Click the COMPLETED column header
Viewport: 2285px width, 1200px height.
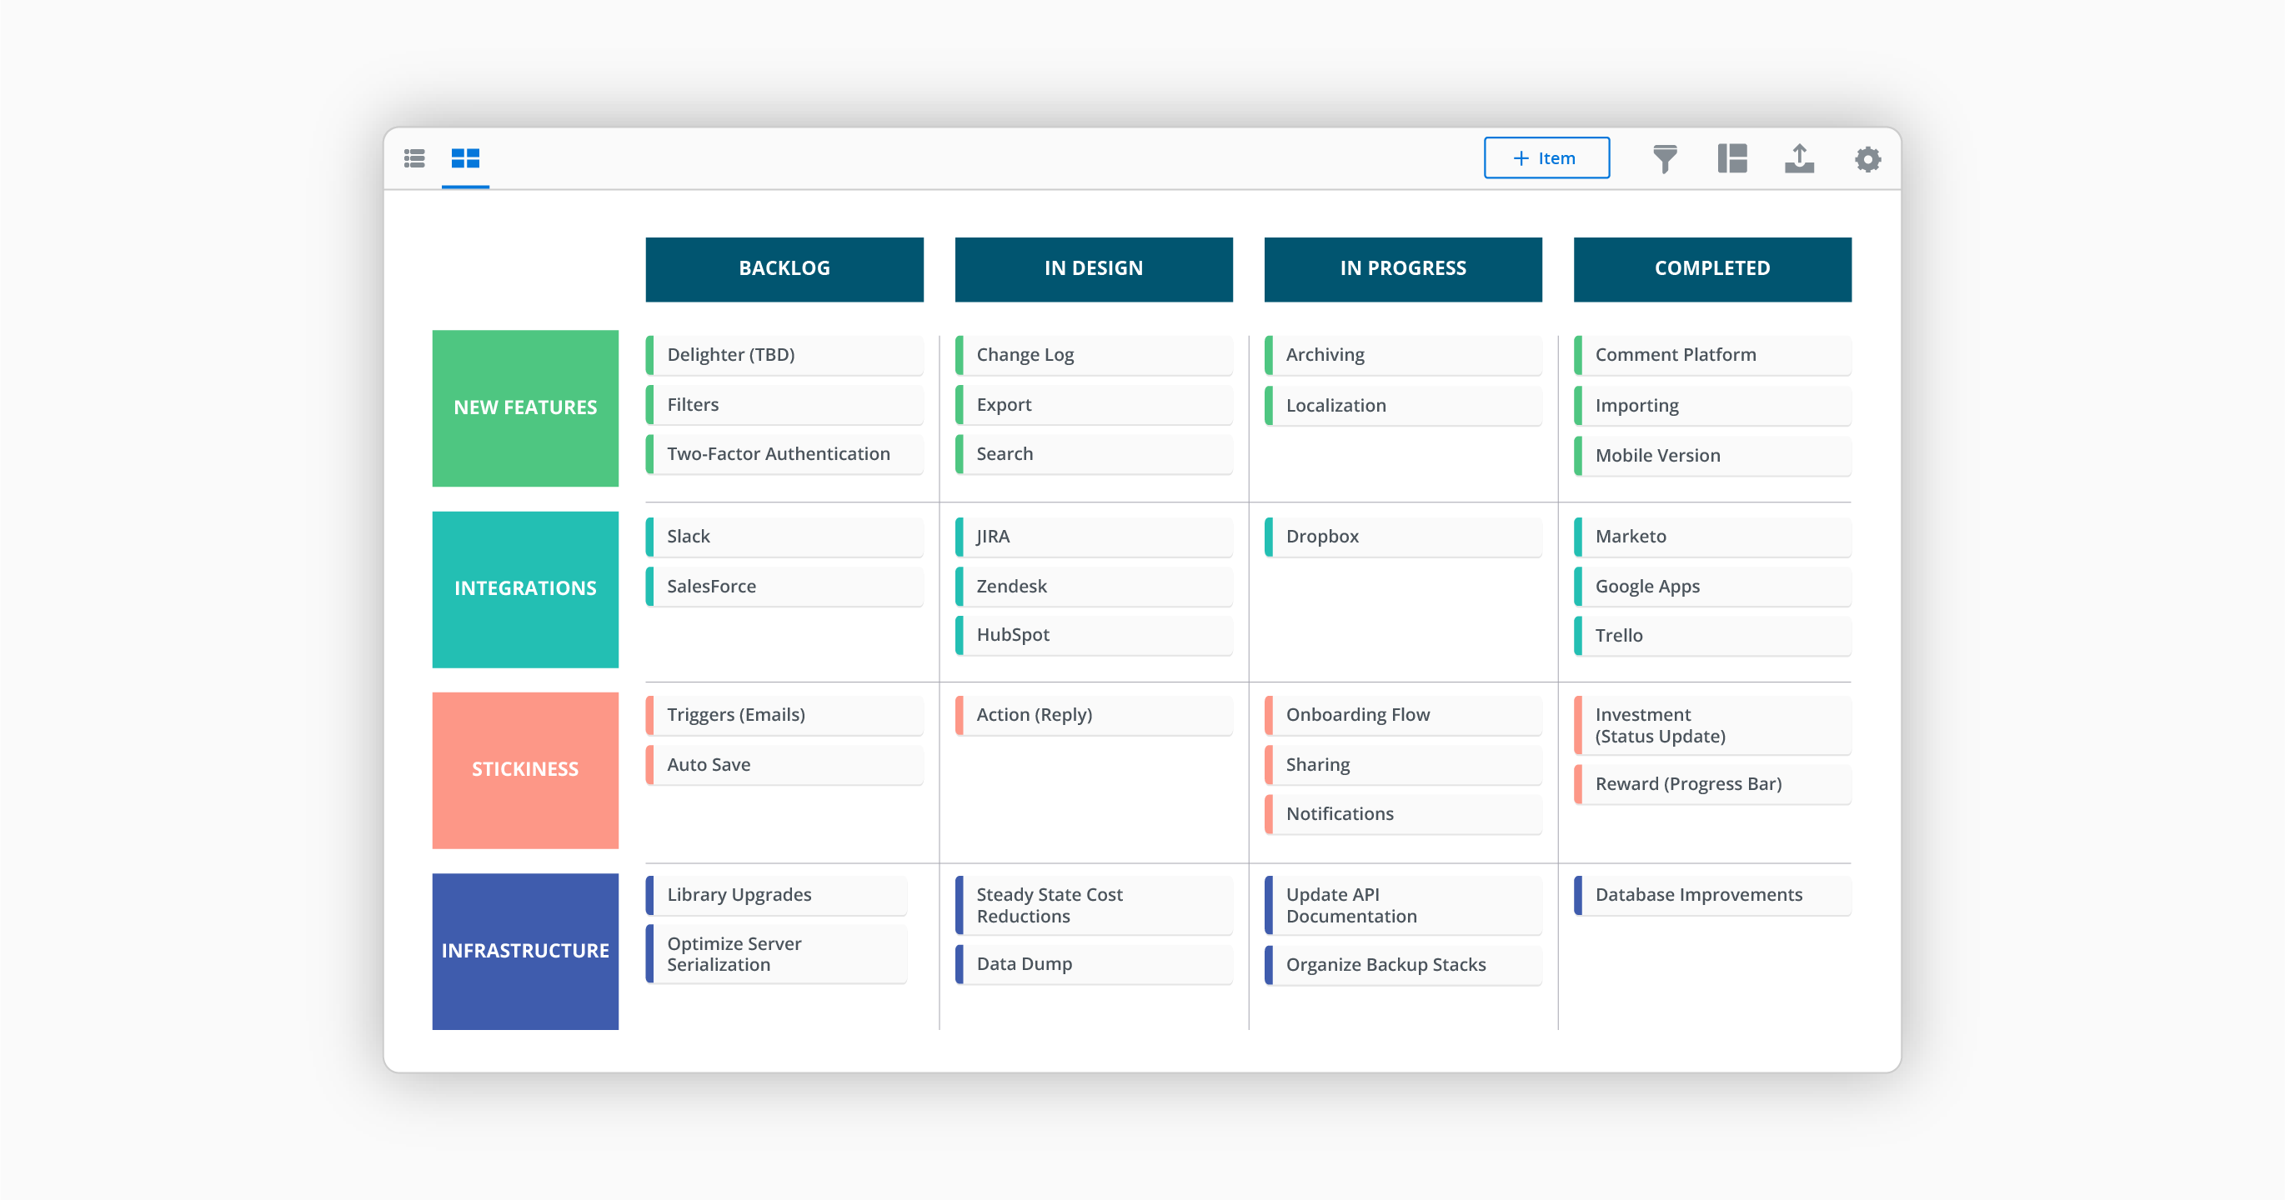click(x=1711, y=268)
